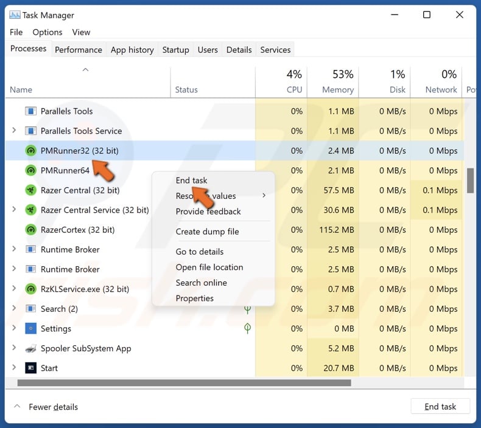Click the leaf status icon for Settings
Viewport: 481px width, 428px height.
point(248,328)
